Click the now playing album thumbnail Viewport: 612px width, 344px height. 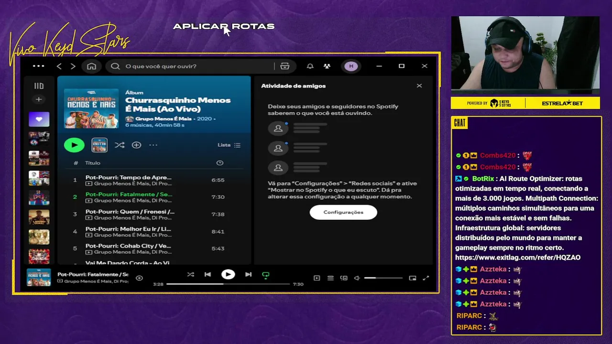pyautogui.click(x=39, y=277)
